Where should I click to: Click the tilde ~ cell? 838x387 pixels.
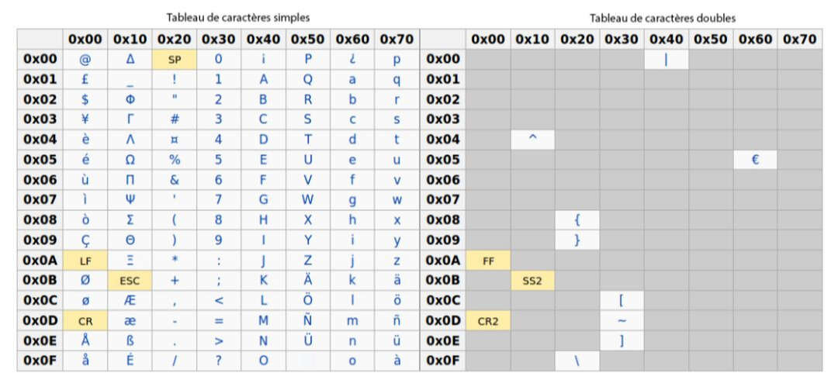[x=622, y=321]
